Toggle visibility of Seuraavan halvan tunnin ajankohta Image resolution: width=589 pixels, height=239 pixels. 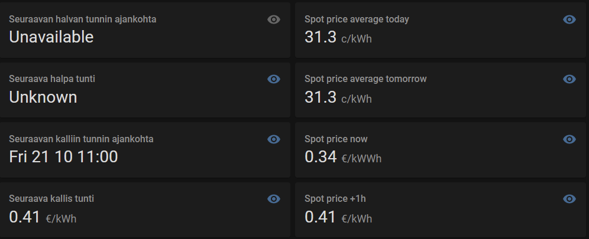[274, 19]
